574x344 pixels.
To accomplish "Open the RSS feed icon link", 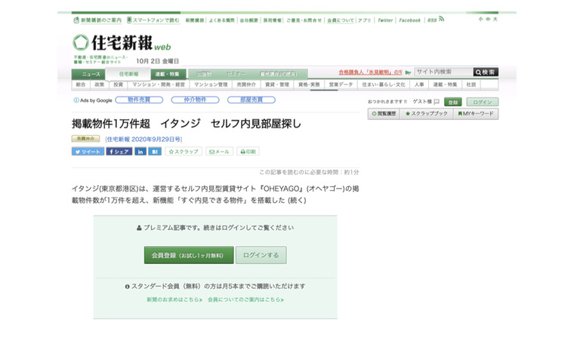I will [431, 20].
